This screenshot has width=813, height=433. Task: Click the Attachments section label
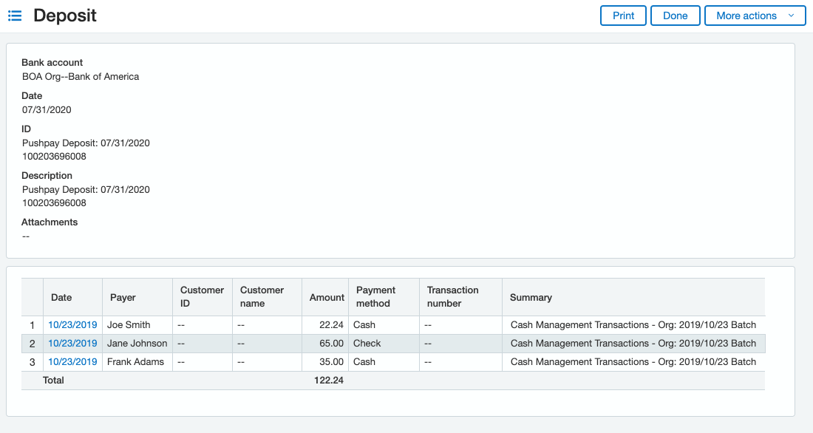(50, 222)
